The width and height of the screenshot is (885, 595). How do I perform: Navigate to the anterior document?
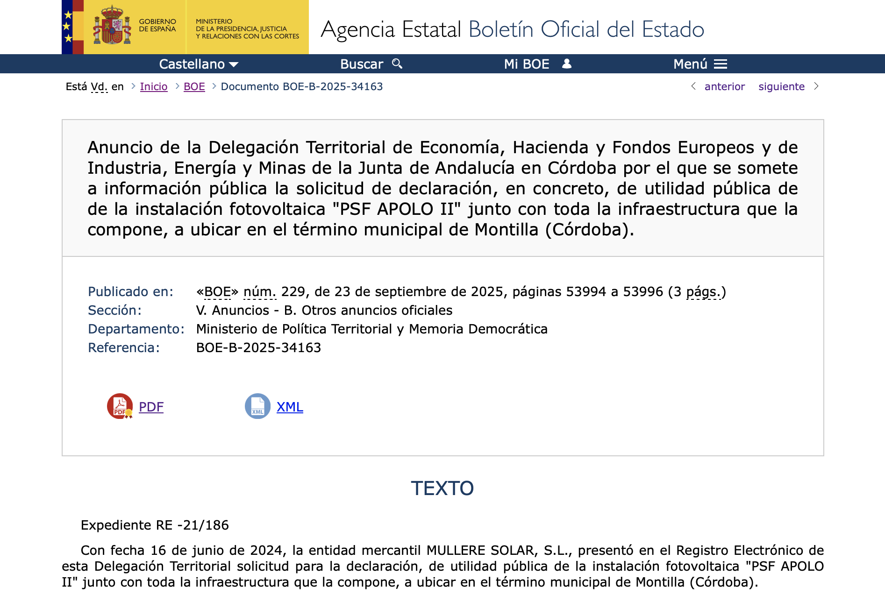[x=724, y=86]
